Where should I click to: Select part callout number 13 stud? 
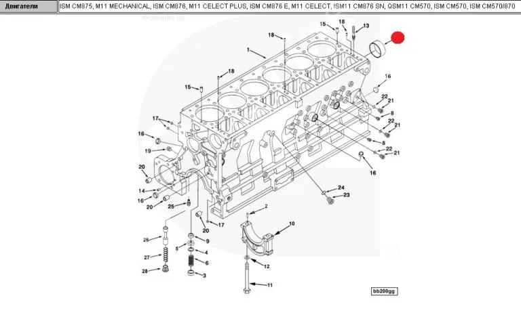pos(366,26)
